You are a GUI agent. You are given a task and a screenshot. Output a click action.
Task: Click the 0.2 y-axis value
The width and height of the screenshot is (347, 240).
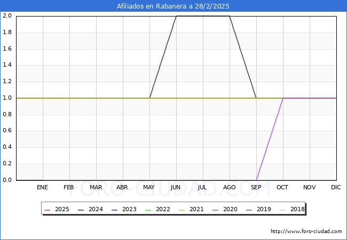pyautogui.click(x=7, y=164)
